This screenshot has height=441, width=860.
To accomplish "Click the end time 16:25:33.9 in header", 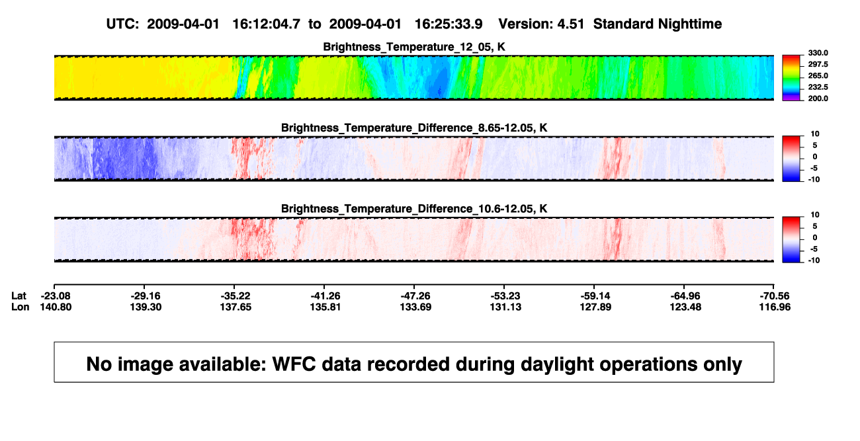I will (448, 24).
